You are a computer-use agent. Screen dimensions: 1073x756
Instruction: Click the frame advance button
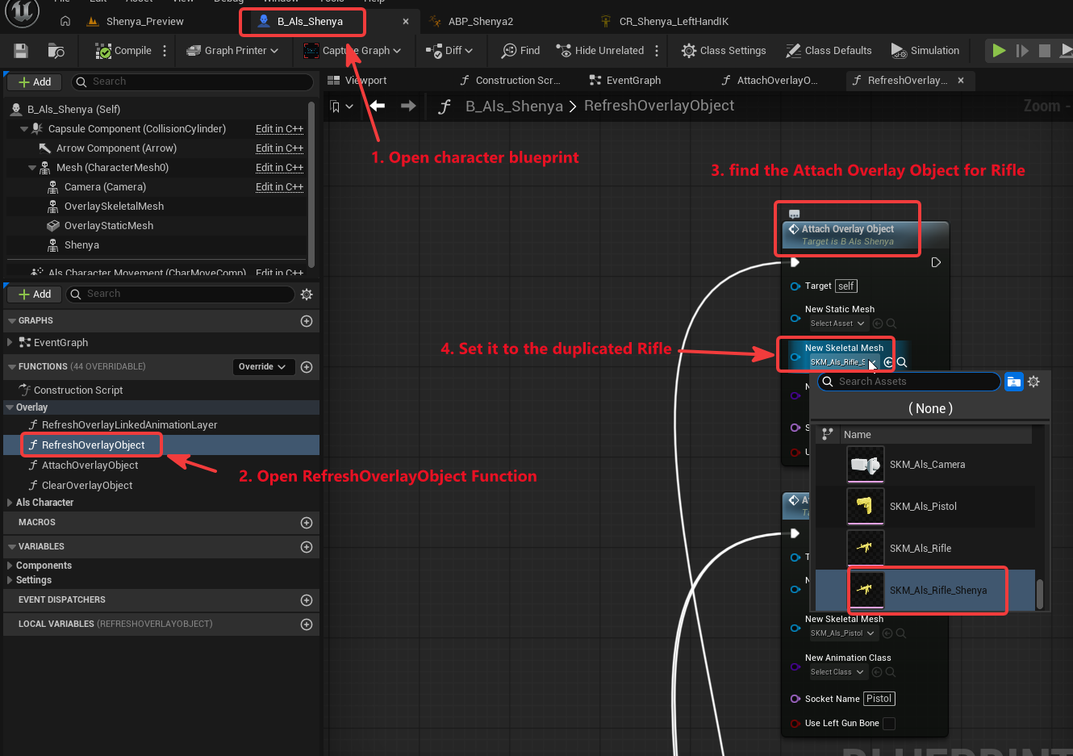click(x=1022, y=51)
